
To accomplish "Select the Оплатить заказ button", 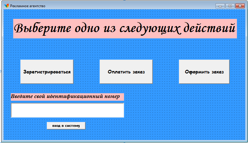I will pyautogui.click(x=126, y=72).
